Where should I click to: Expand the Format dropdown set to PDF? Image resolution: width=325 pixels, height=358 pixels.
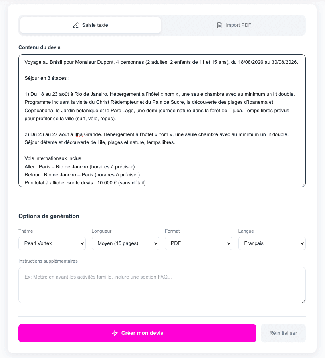pyautogui.click(x=198, y=243)
